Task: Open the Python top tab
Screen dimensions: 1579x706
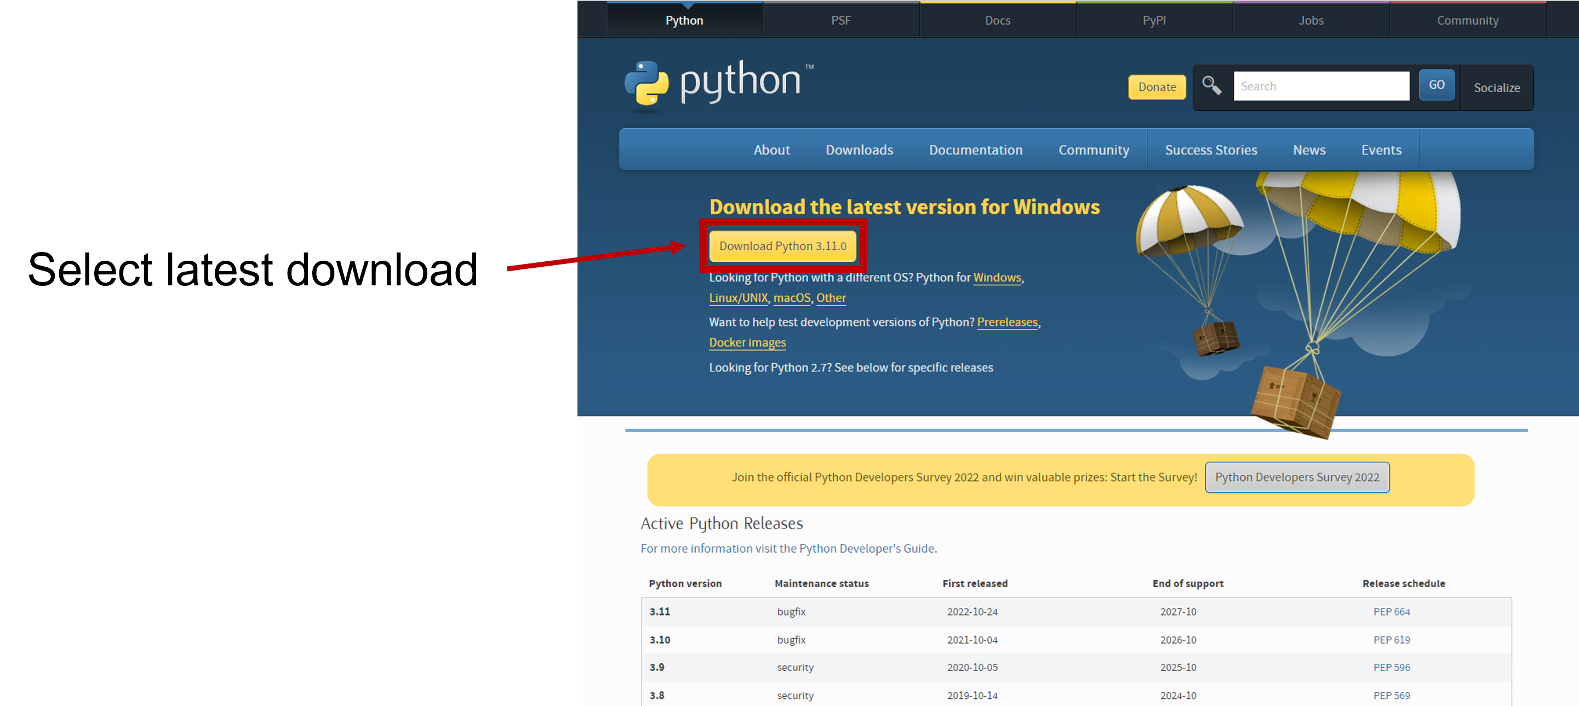Action: click(x=684, y=20)
